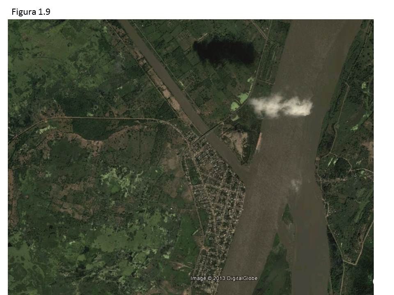Click the Image © 2013 DigitalGlobe watermark
The width and height of the screenshot is (394, 295).
(x=224, y=278)
